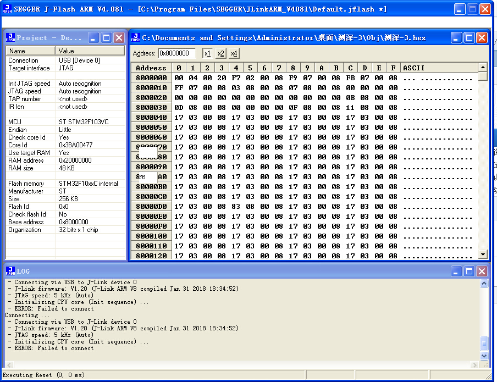The image size is (497, 382).
Task: Close the Project window
Action: 119,38
